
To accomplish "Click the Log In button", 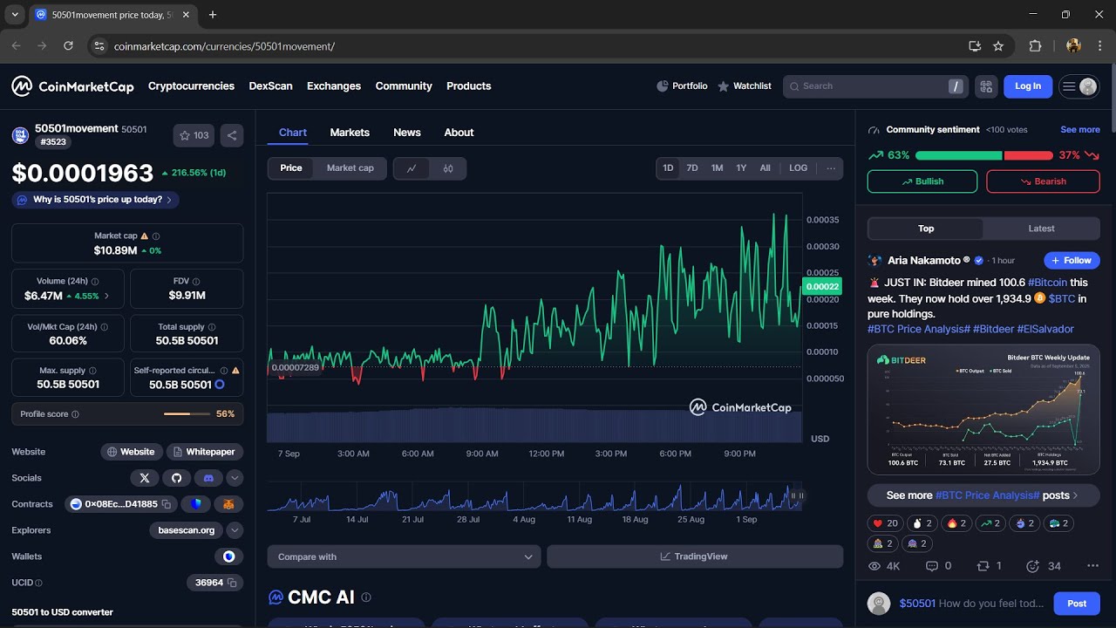I will click(1028, 86).
